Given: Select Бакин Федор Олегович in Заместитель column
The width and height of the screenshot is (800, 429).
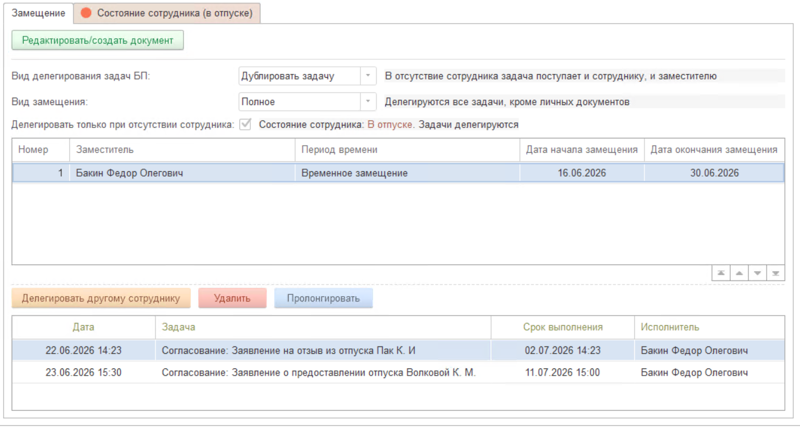Looking at the screenshot, I should tap(182, 173).
